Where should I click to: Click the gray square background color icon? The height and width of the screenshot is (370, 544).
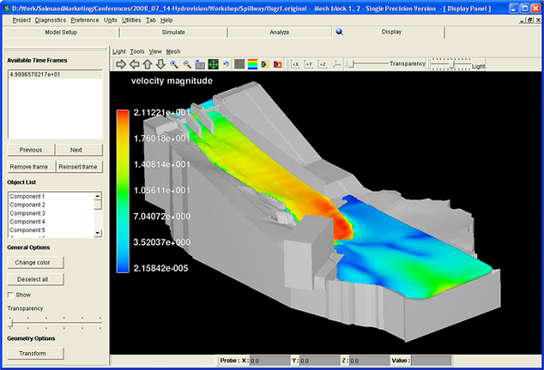pyautogui.click(x=239, y=64)
